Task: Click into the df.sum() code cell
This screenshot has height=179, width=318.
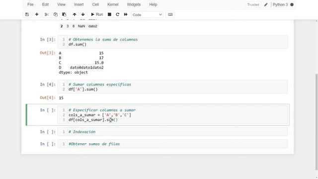Action: [172, 42]
